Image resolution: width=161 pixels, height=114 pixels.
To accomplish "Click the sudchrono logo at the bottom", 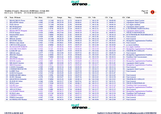I will (x=80, y=106).
